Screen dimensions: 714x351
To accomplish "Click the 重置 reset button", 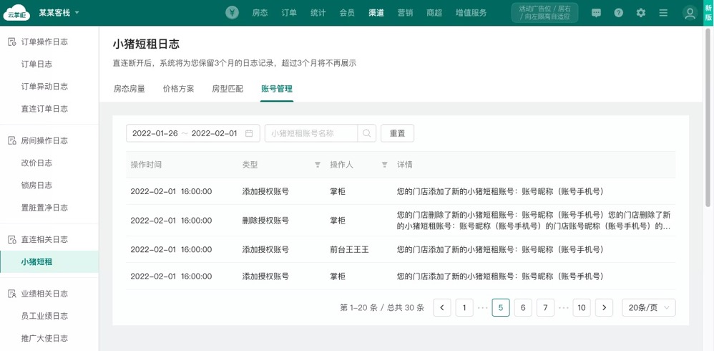I will pyautogui.click(x=397, y=133).
